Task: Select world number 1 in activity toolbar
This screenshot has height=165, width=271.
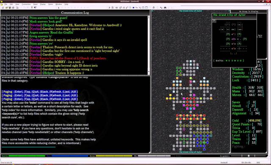Action: pos(58,8)
